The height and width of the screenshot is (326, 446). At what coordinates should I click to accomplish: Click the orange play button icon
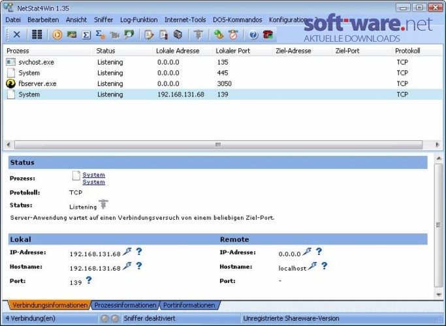(x=57, y=35)
